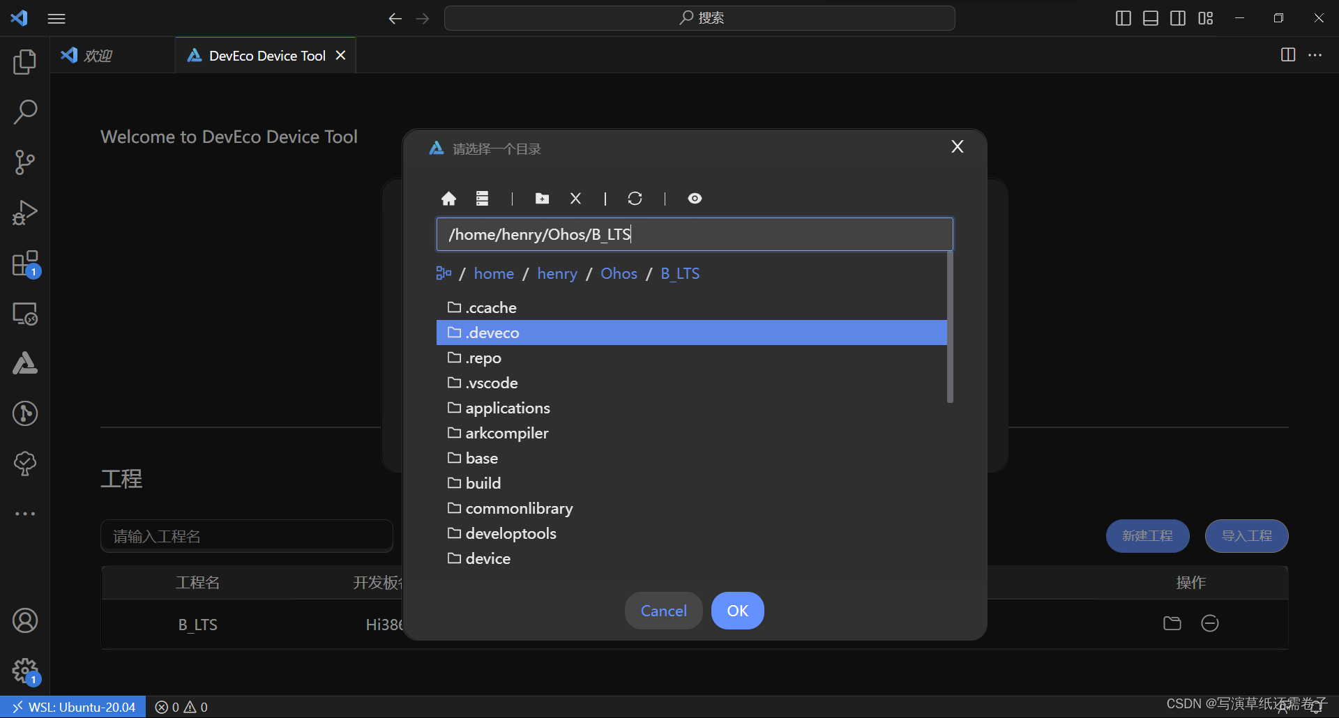
Task: Open the hamburger application menu
Action: (x=56, y=19)
